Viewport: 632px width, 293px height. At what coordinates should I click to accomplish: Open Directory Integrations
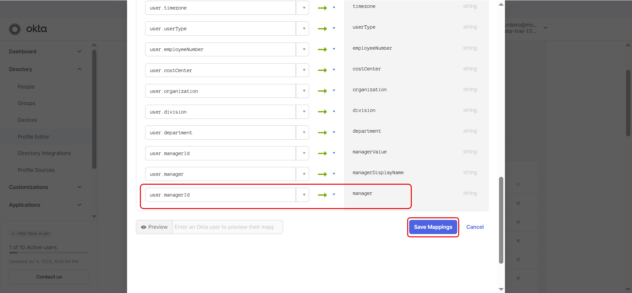pyautogui.click(x=44, y=153)
